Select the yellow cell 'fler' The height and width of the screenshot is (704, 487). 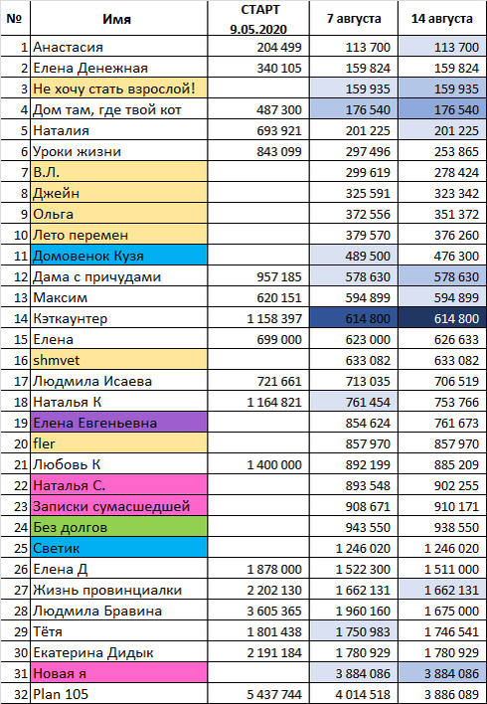[118, 443]
